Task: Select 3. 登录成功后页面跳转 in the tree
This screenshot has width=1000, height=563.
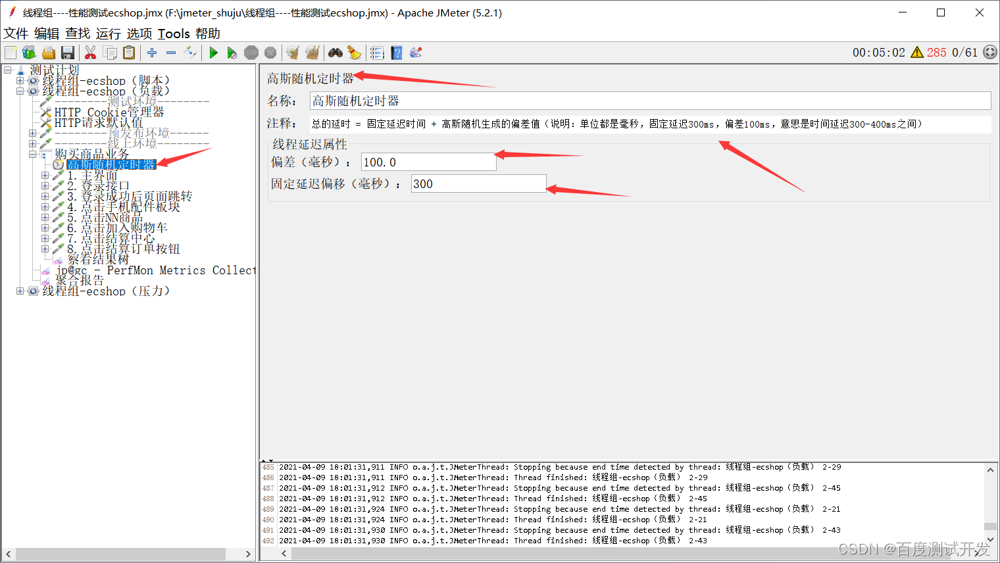Action: click(130, 196)
